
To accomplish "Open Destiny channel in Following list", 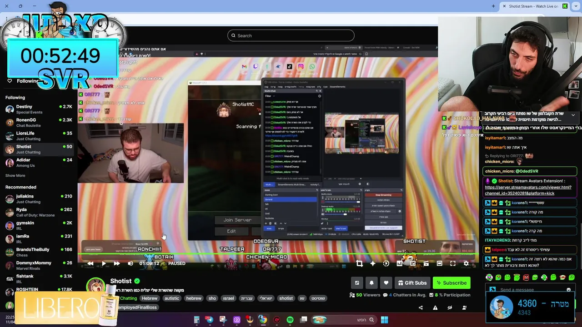I will click(x=39, y=109).
